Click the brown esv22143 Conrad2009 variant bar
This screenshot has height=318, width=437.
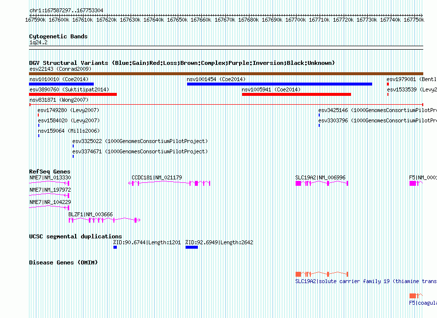click(x=226, y=74)
